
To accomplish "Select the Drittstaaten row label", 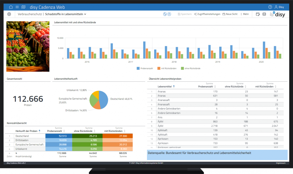I will pyautogui.click(x=22, y=140).
